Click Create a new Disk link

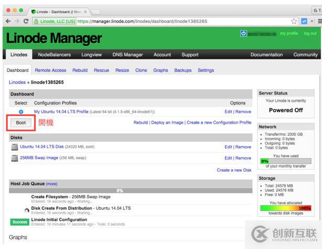pos(234,170)
